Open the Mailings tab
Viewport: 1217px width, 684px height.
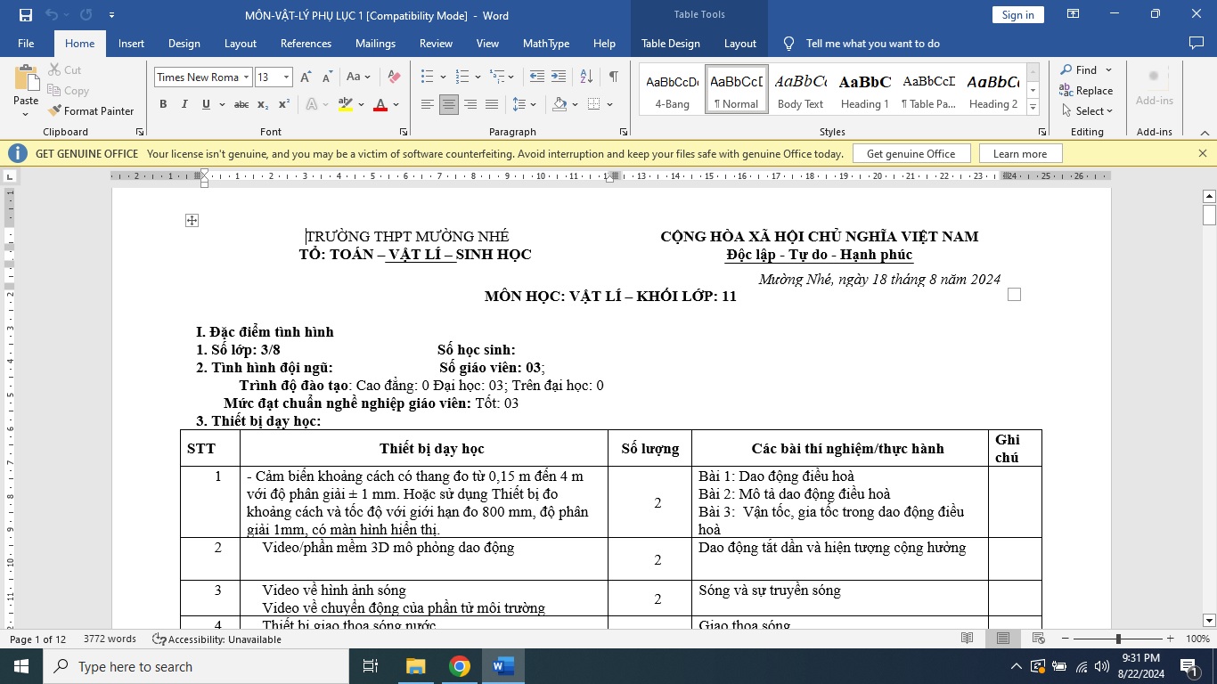[375, 43]
